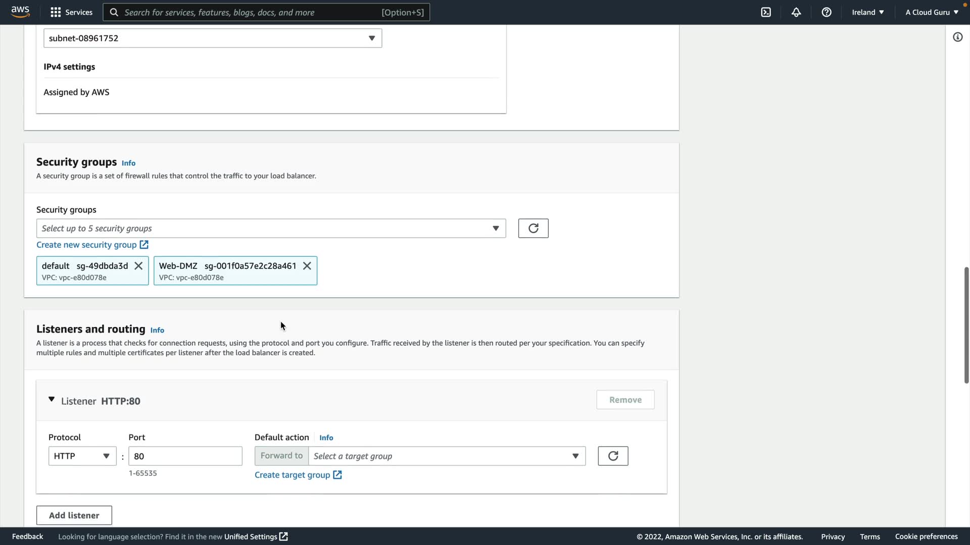This screenshot has width=970, height=545.
Task: Expand the subnet-08961752 dropdown
Action: point(213,38)
